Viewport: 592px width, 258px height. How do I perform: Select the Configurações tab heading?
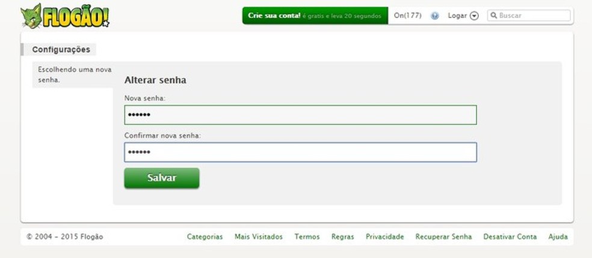coord(61,50)
